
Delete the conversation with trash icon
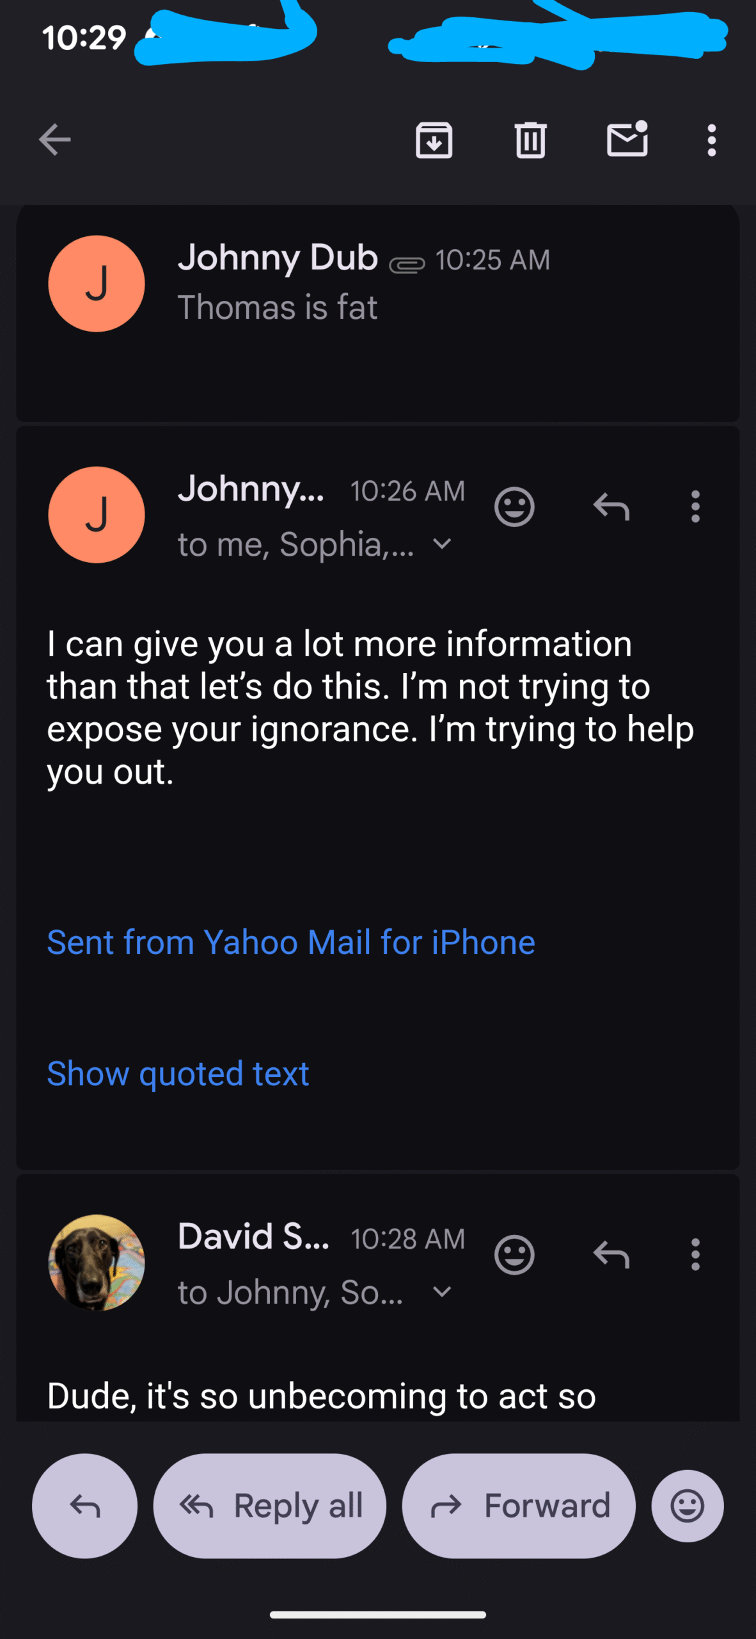coord(530,140)
